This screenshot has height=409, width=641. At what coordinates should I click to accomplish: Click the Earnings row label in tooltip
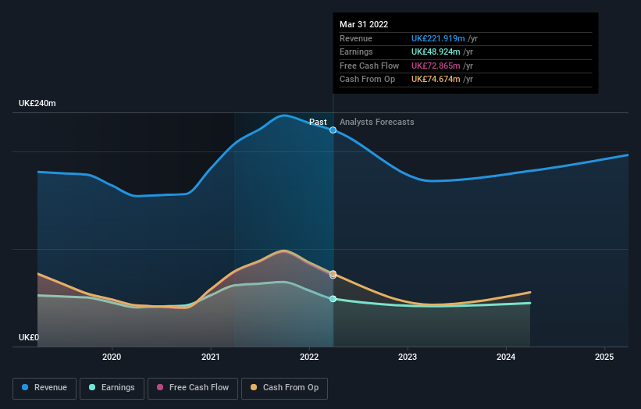(356, 52)
